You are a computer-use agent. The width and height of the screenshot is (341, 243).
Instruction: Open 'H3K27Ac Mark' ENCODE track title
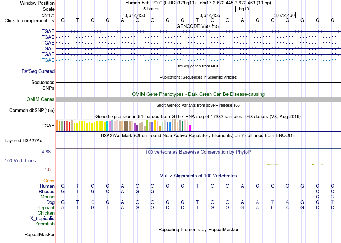(198, 136)
